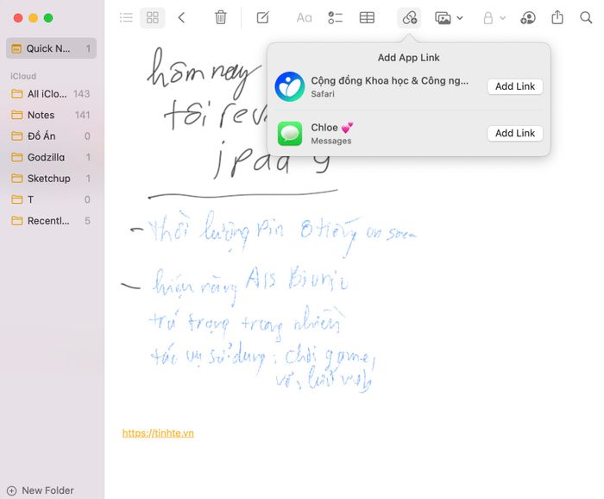This screenshot has height=499, width=604.
Task: Insert a table using the table icon
Action: (x=367, y=18)
